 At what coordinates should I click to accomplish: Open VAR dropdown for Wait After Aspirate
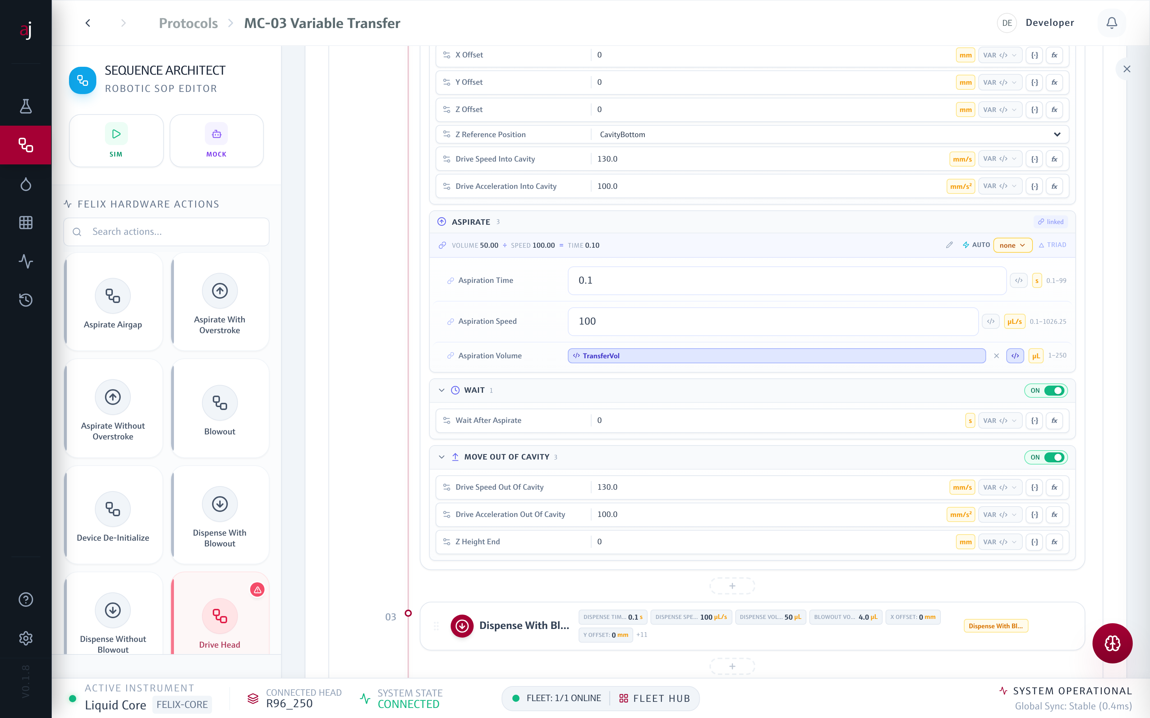click(x=1000, y=421)
